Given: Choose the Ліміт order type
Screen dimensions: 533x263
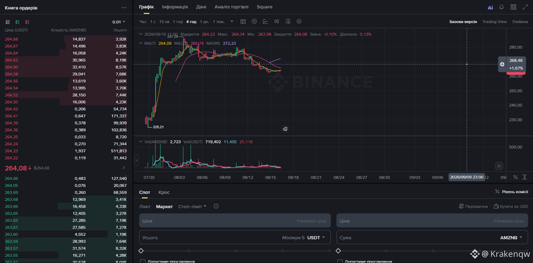Looking at the screenshot, I should [145, 206].
